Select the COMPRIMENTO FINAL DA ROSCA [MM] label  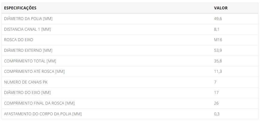(40, 103)
